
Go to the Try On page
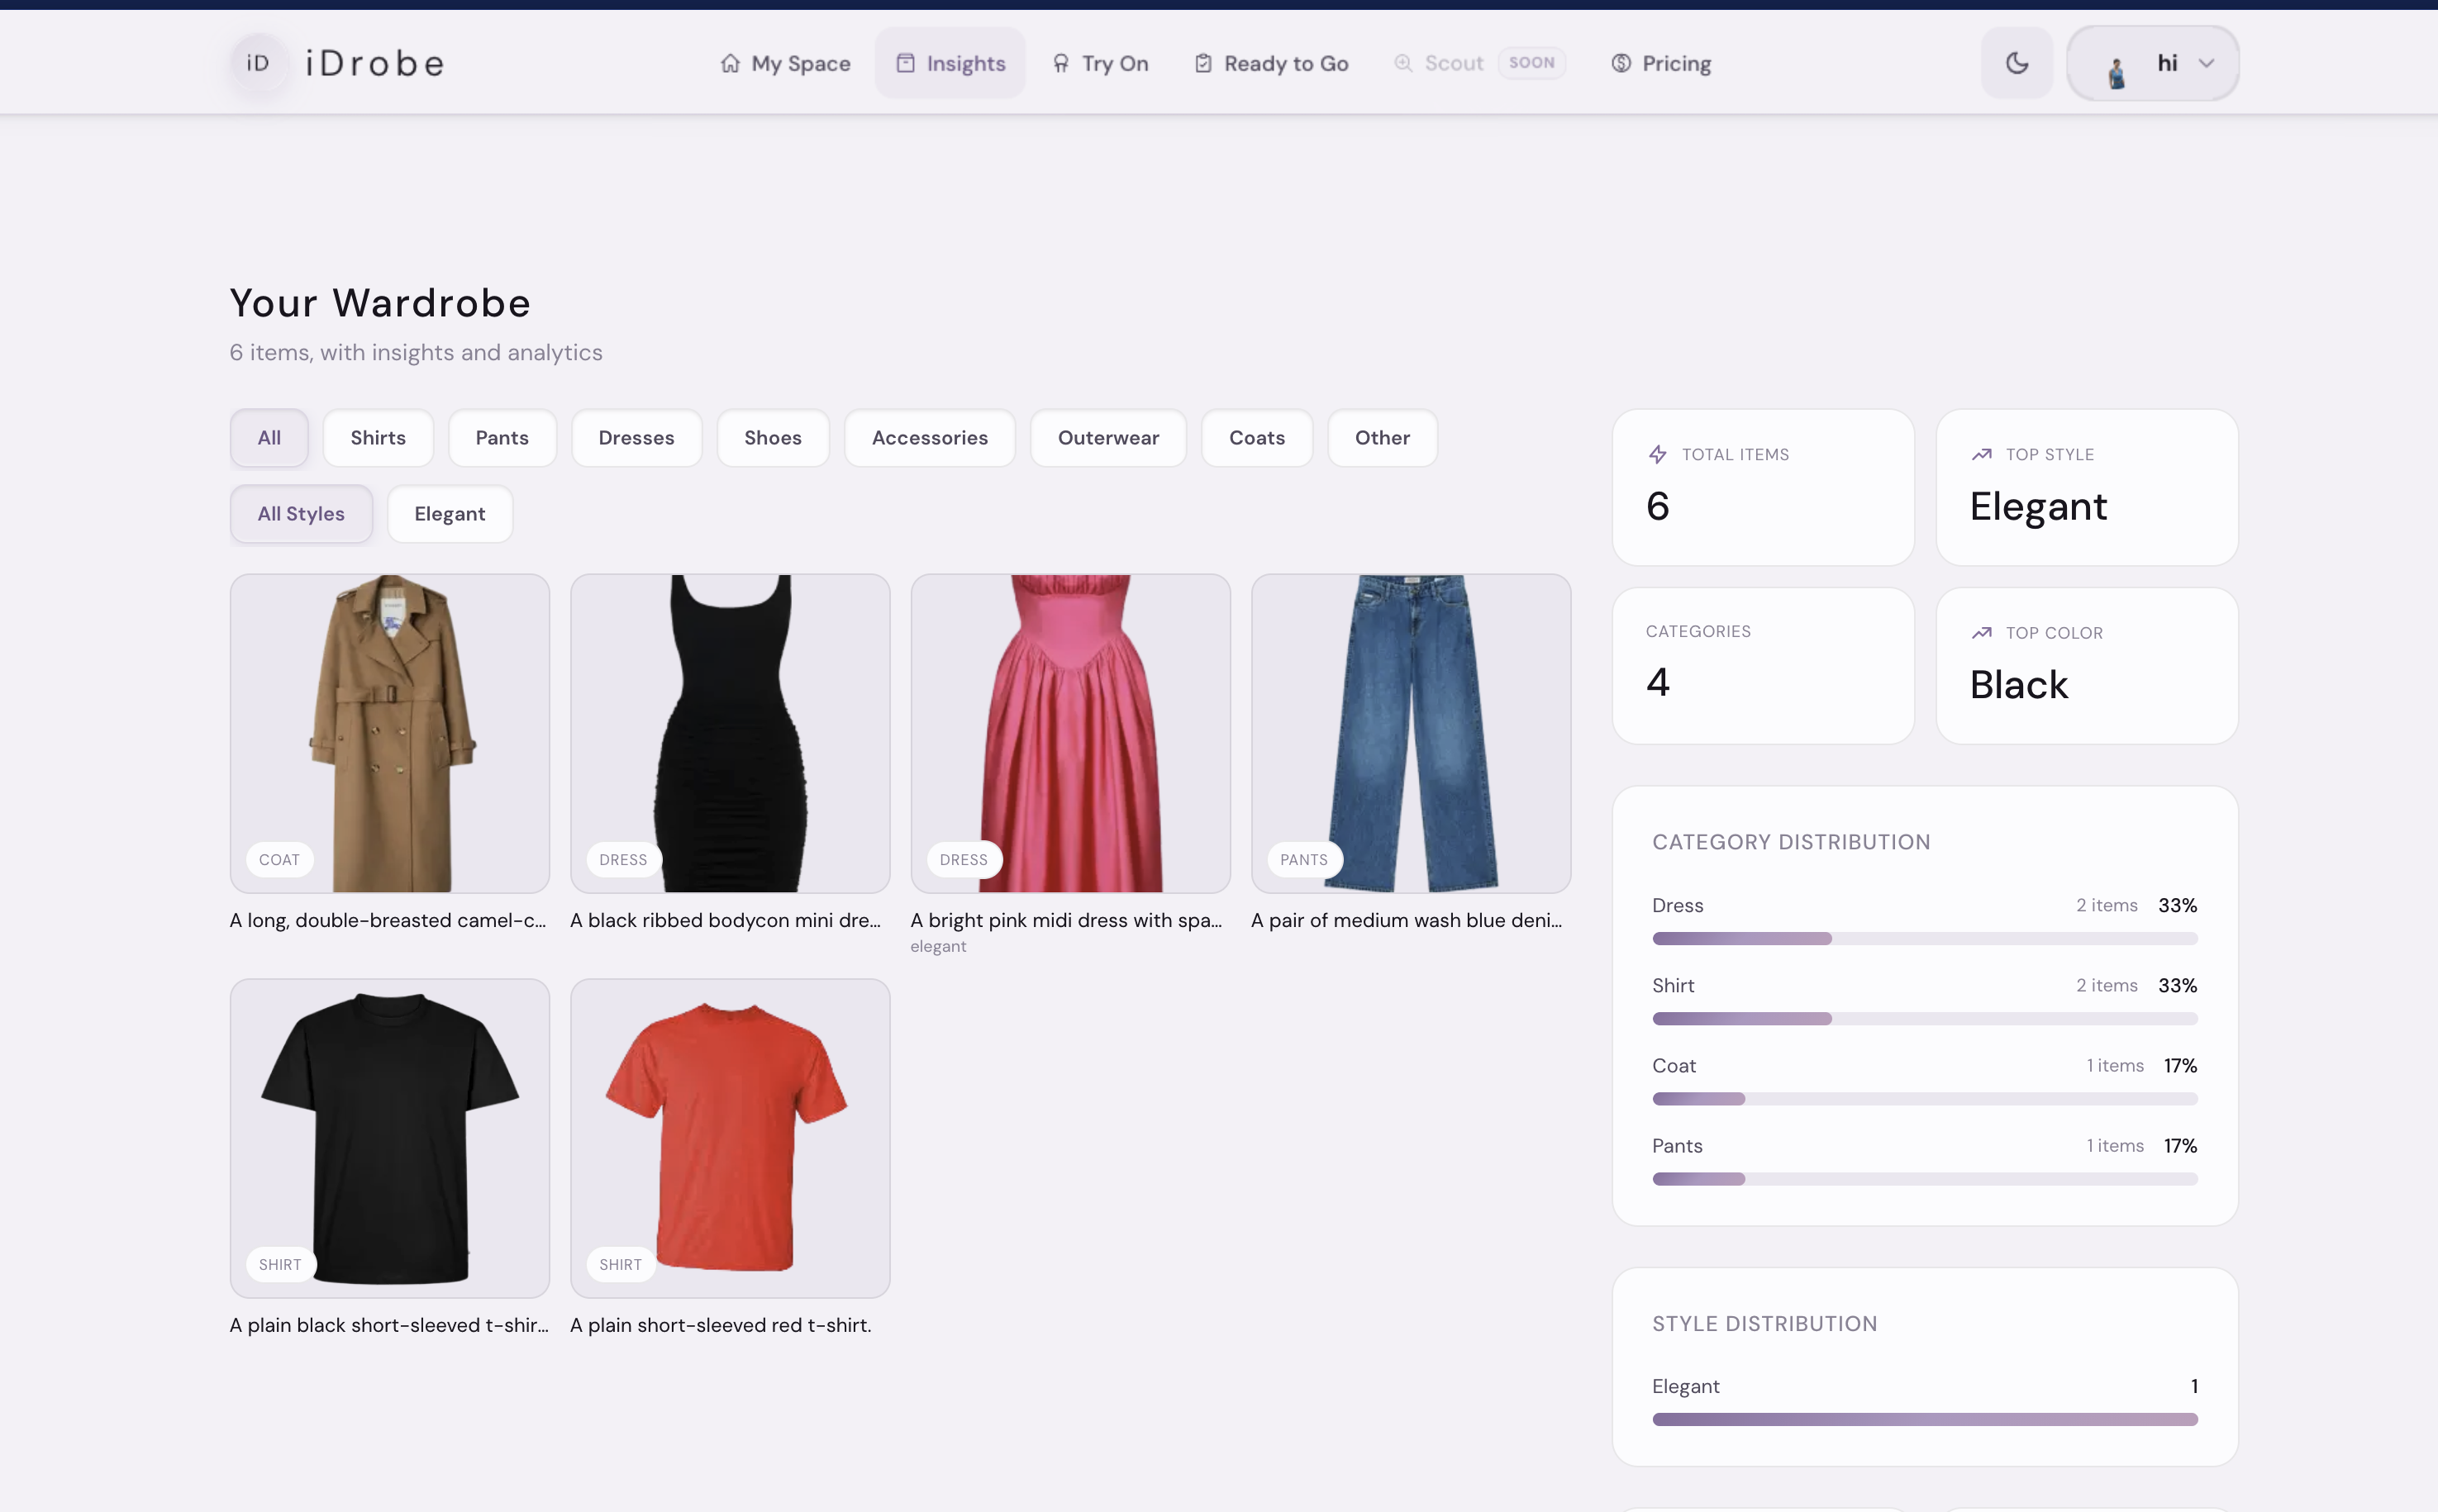[1100, 63]
